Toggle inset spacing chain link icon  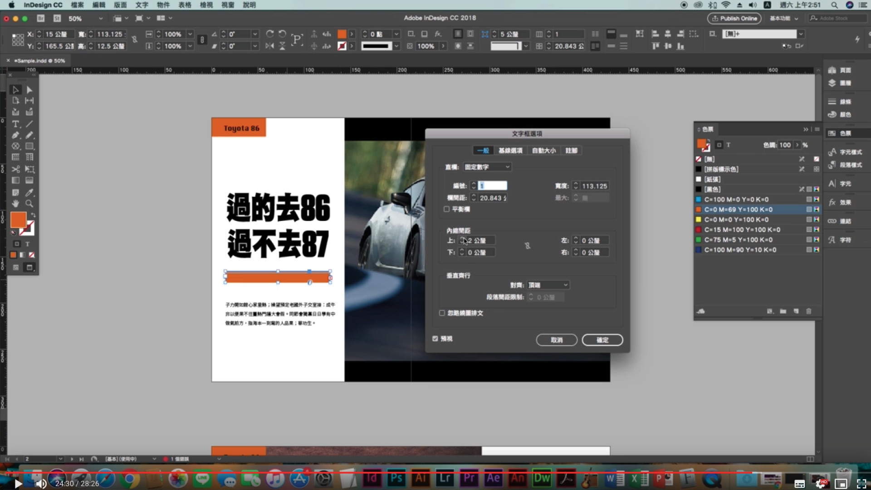(x=528, y=246)
